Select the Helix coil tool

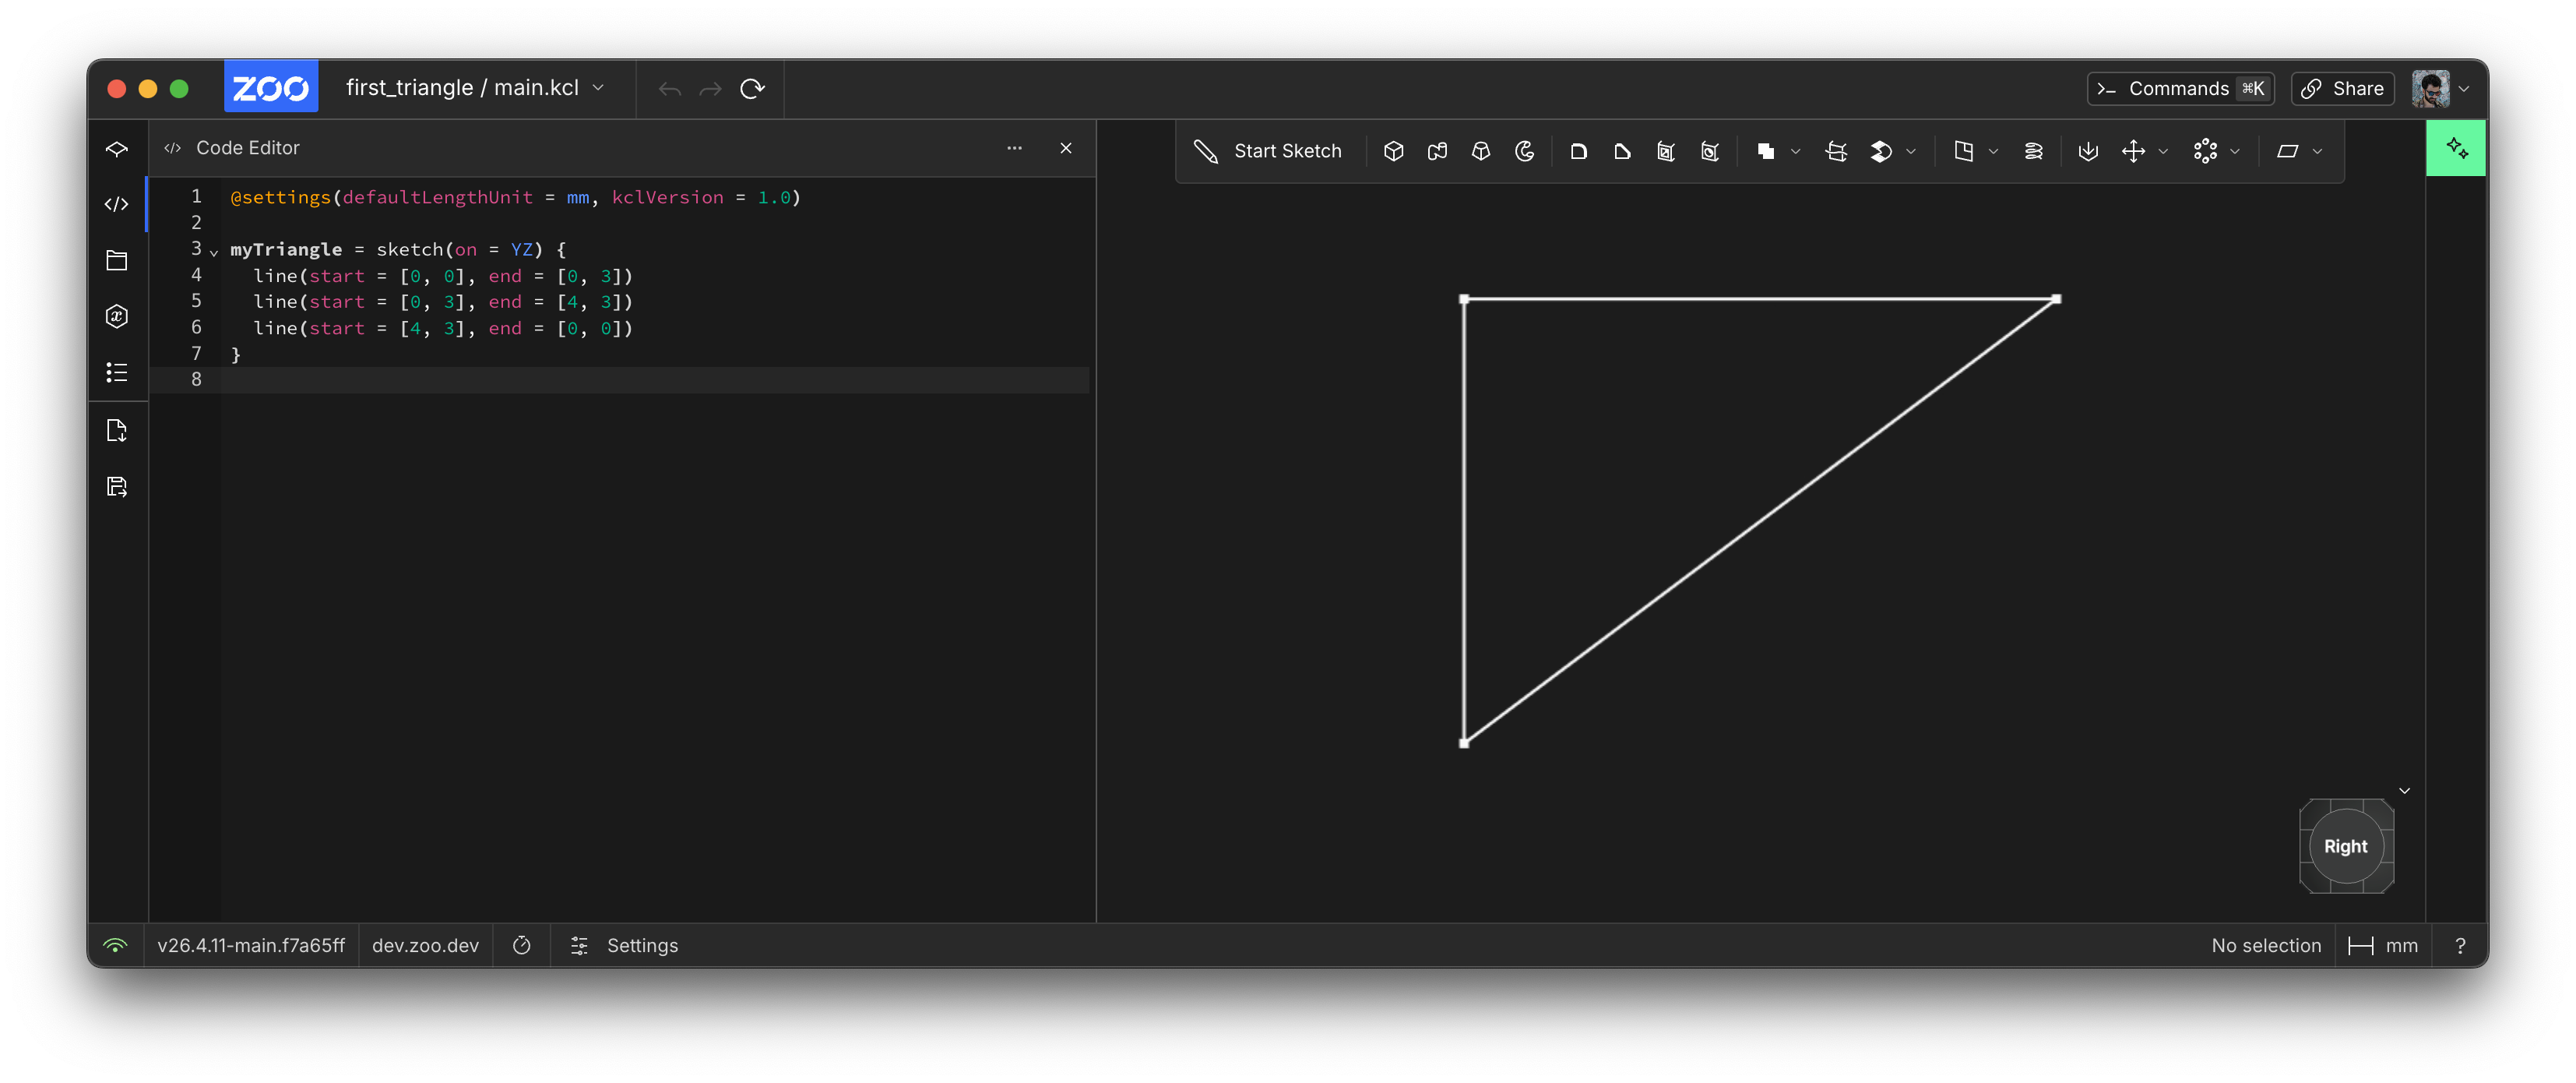(x=2033, y=151)
